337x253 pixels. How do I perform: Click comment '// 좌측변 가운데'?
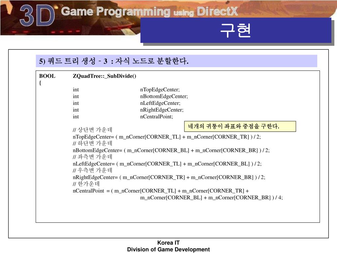(x=92, y=157)
